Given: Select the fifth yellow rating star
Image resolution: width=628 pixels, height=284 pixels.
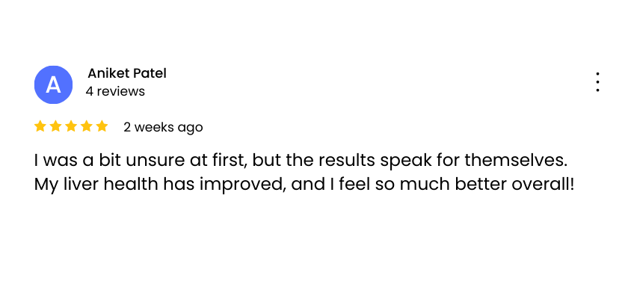Looking at the screenshot, I should click(102, 126).
